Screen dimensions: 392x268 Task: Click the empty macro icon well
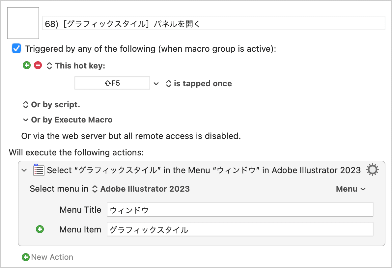pos(23,23)
